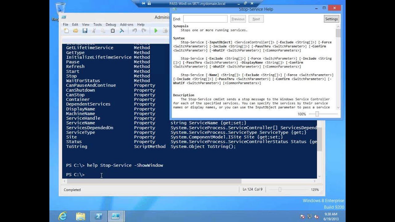Click the Next button in Help window
395x222 pixels.
pyautogui.click(x=256, y=19)
